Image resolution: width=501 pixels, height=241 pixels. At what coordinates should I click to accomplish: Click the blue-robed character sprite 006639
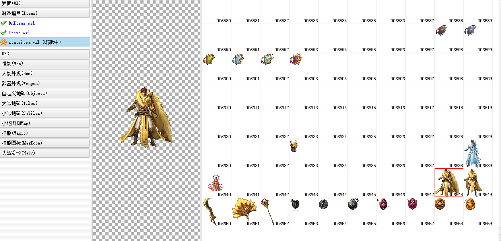(x=472, y=153)
